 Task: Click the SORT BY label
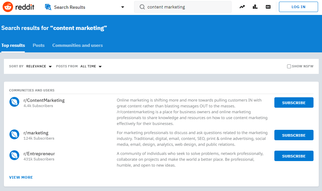[16, 66]
